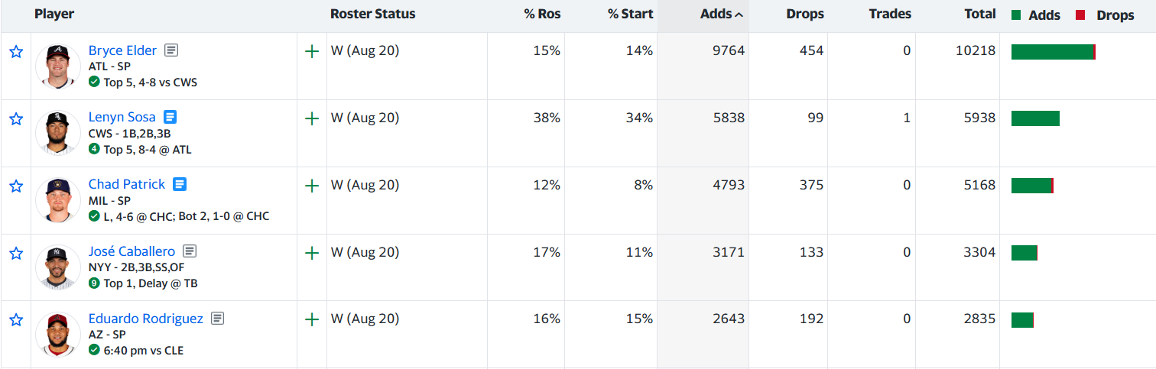The width and height of the screenshot is (1156, 369).
Task: Click Chad Patrick headshot thumbnail
Action: [58, 200]
